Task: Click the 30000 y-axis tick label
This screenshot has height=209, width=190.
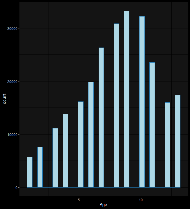Action: point(12,28)
